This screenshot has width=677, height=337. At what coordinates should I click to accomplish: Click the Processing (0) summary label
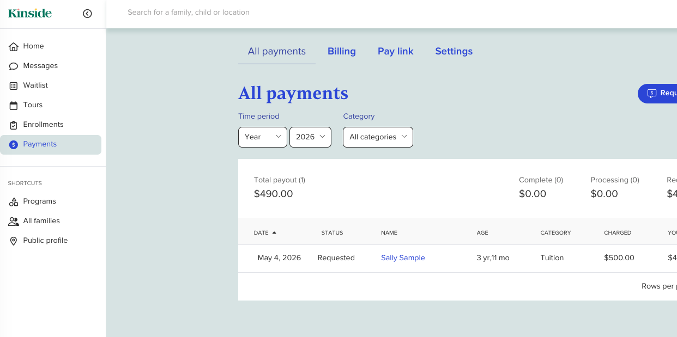[615, 180]
